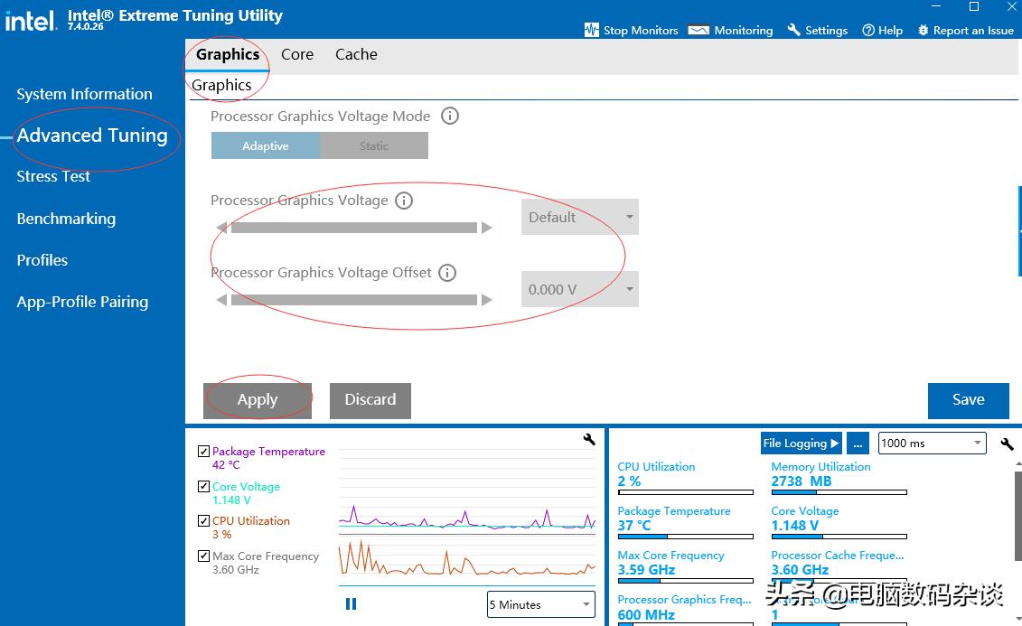Click the Graphics section heading

coord(221,85)
